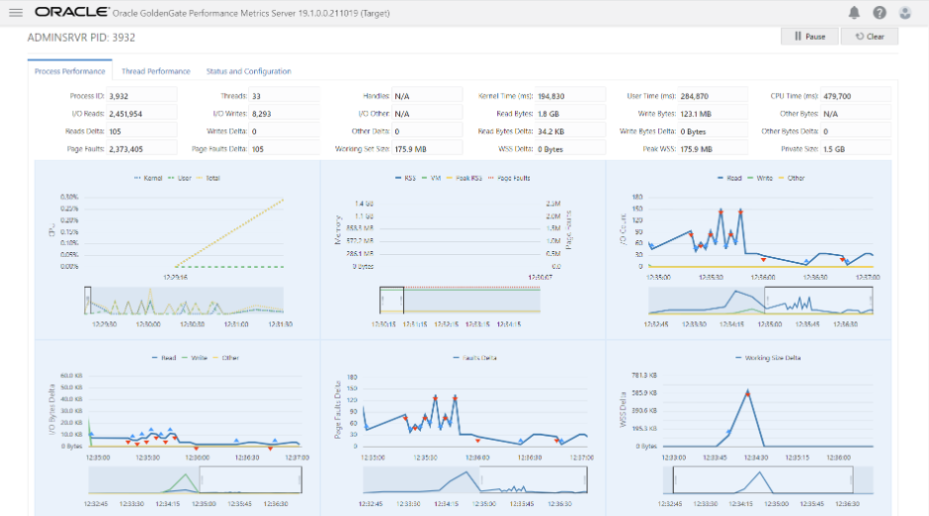Screen dimensions: 929x516
Task: Select the range window in the I/O Bytes Delta overview chart
Action: tap(251, 480)
